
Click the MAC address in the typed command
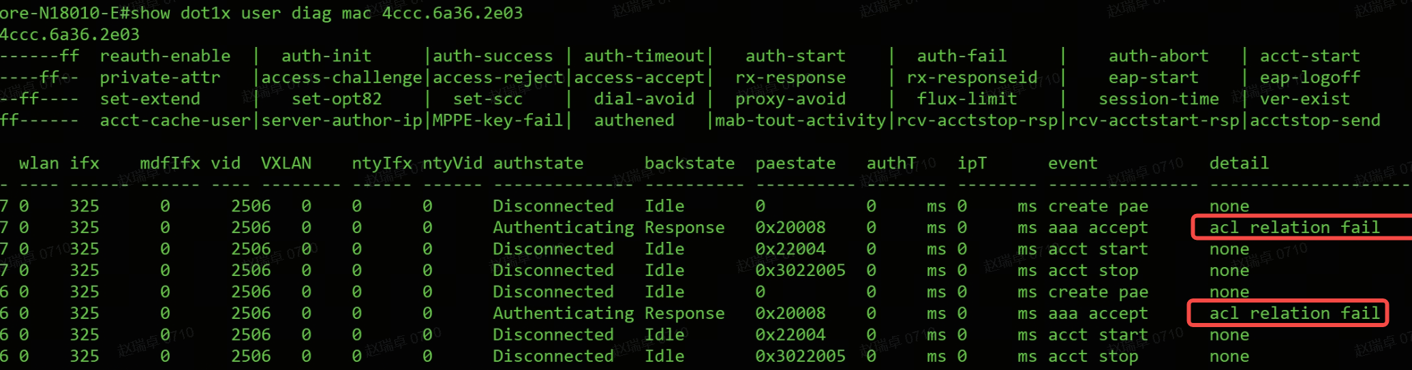point(452,13)
